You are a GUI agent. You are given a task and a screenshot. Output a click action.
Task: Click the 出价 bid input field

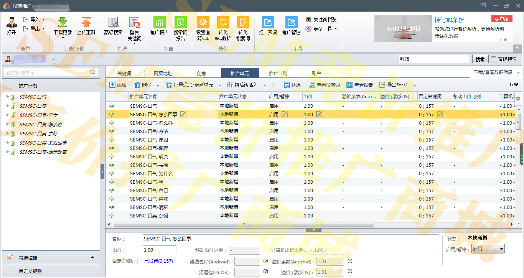pyautogui.click(x=159, y=250)
